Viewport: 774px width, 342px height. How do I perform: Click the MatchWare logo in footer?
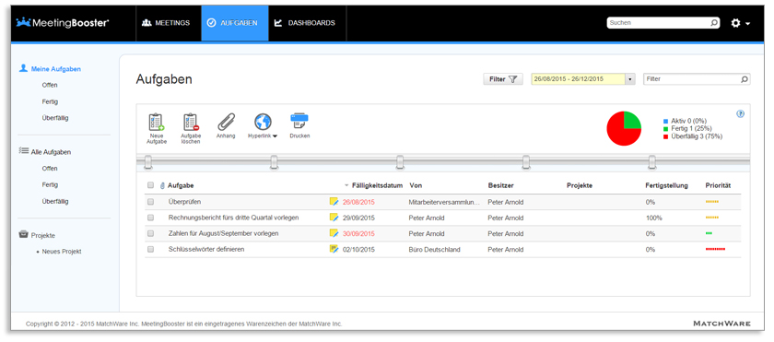(x=721, y=324)
